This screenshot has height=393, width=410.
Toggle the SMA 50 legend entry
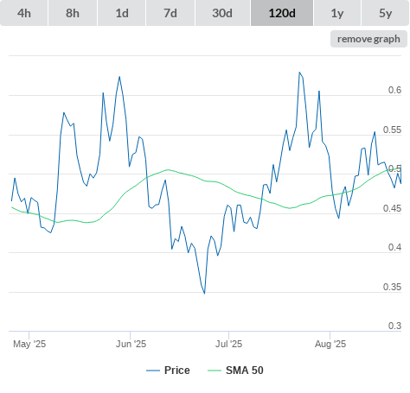(245, 371)
